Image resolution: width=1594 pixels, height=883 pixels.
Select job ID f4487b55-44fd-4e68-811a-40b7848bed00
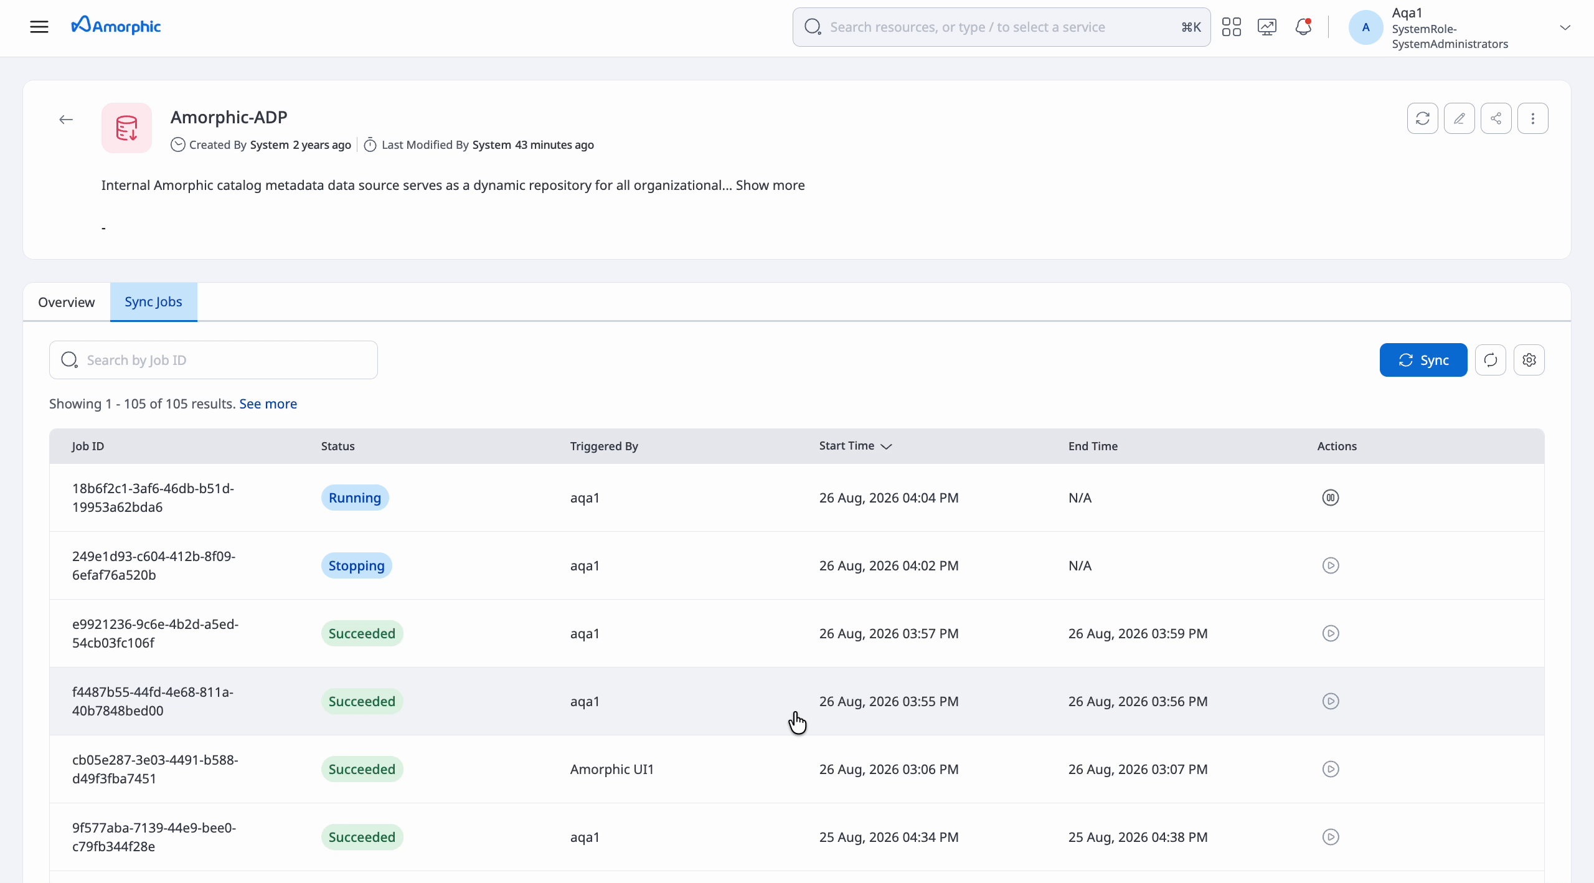coord(153,701)
